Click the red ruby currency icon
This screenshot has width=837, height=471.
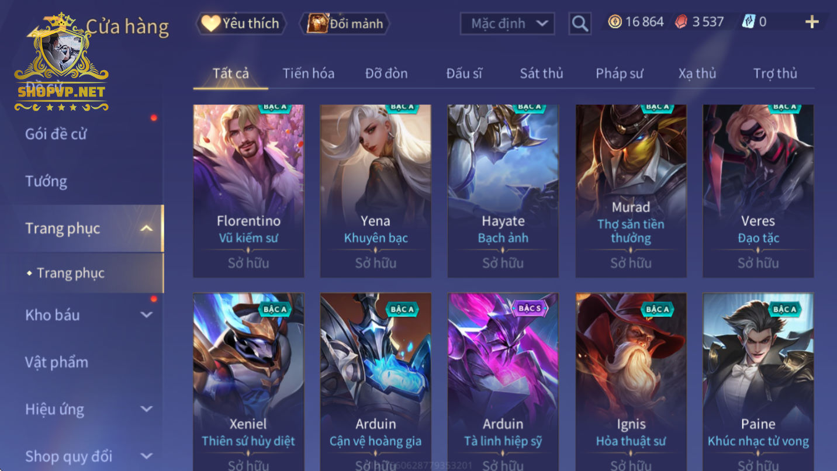(682, 22)
